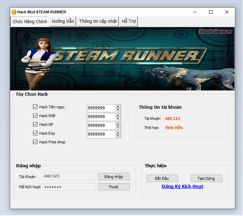The image size is (243, 216).
Task: Toggle the Hack Free shop checkbox
Action: pyautogui.click(x=35, y=142)
